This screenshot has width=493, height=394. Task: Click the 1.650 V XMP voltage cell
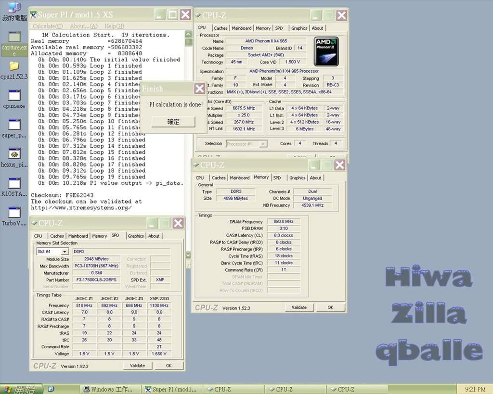159,354
